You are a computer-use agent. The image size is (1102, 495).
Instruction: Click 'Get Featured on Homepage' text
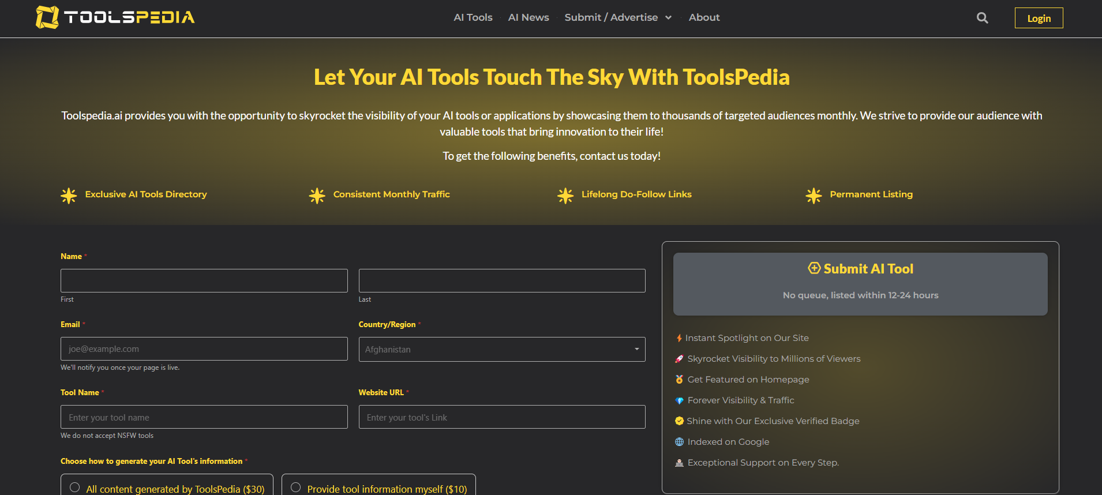coord(748,380)
